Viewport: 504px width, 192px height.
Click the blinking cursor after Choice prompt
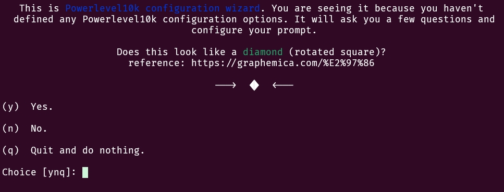click(x=85, y=172)
